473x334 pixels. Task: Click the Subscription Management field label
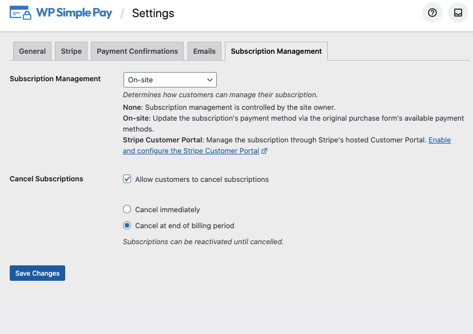pyautogui.click(x=55, y=79)
